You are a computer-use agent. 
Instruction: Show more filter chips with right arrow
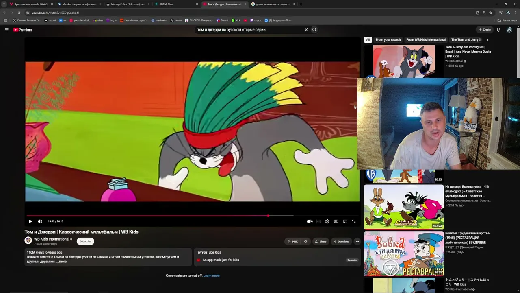(487, 40)
